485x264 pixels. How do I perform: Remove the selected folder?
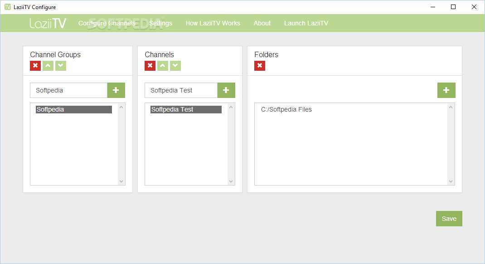[260, 66]
